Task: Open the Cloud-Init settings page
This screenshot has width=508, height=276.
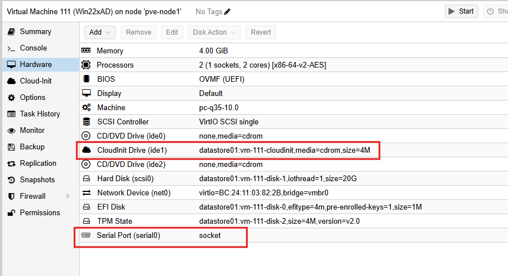Action: (35, 81)
